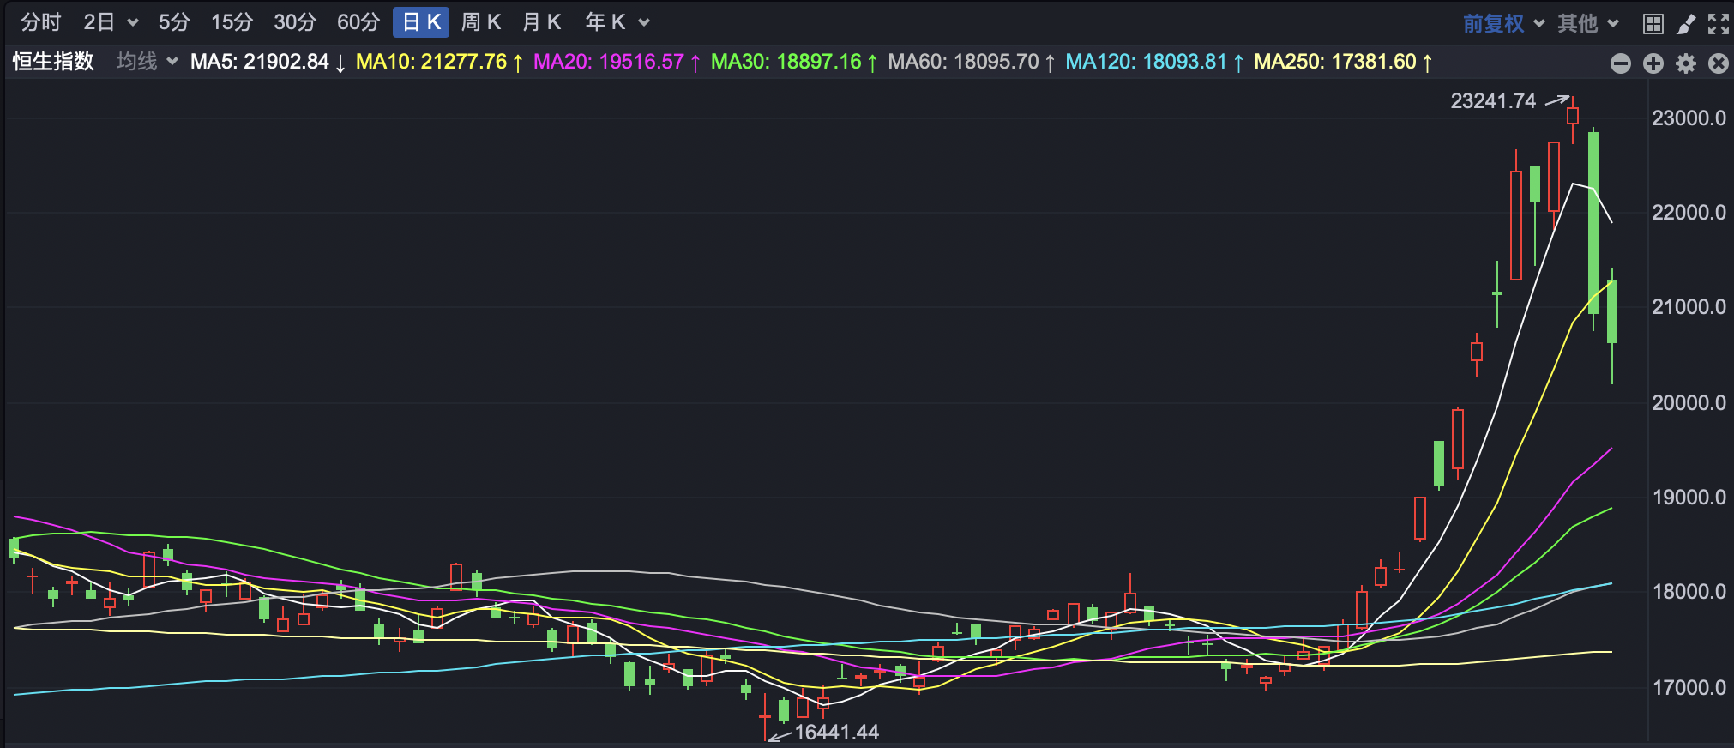Open the grid layout icon
The width and height of the screenshot is (1734, 748).
[x=1653, y=24]
